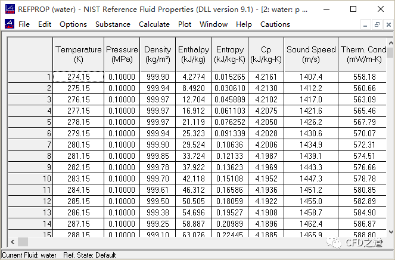
Task: Close the inner table document window
Action: [x=388, y=24]
